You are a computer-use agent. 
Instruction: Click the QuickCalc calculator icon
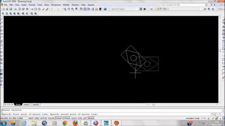tap(100, 9)
